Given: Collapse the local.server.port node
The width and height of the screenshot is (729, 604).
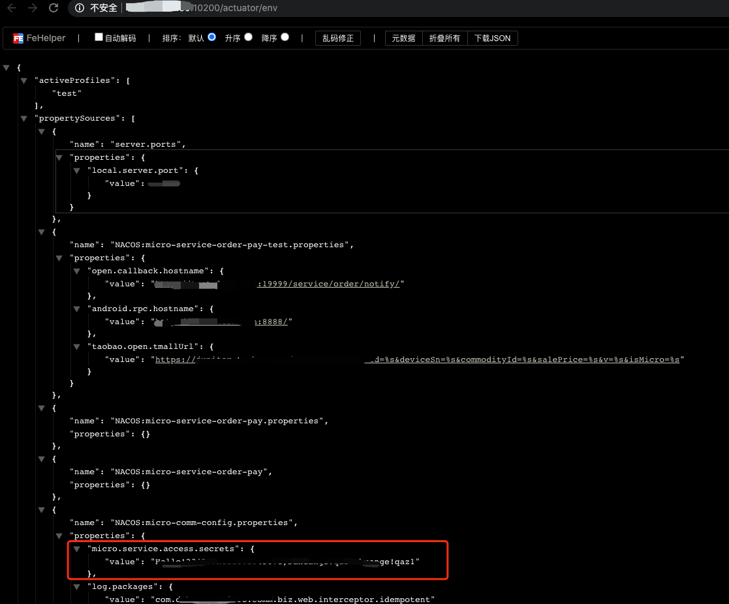Looking at the screenshot, I should 77,171.
